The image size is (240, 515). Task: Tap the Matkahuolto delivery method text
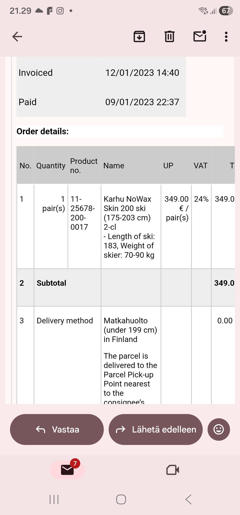[x=130, y=330]
